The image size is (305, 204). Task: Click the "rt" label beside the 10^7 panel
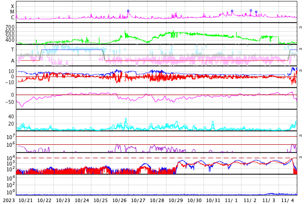click(x=300, y=136)
